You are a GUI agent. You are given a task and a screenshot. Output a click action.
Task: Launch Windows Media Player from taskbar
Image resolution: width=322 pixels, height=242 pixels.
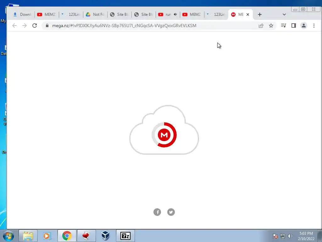click(47, 236)
